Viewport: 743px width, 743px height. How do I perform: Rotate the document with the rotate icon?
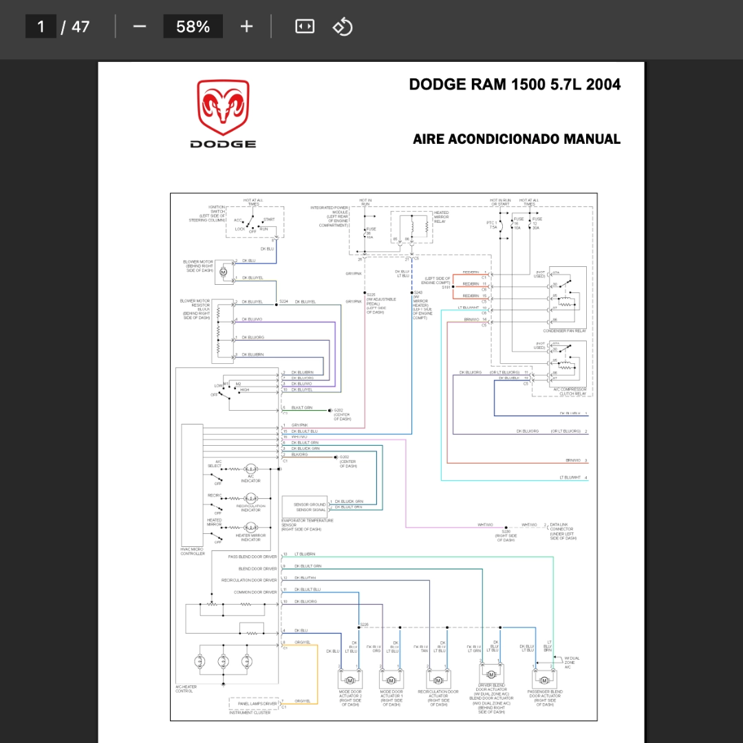[343, 27]
